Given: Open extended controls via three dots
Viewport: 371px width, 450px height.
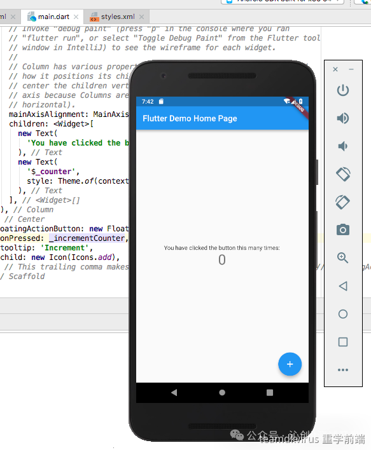Looking at the screenshot, I should [343, 370].
